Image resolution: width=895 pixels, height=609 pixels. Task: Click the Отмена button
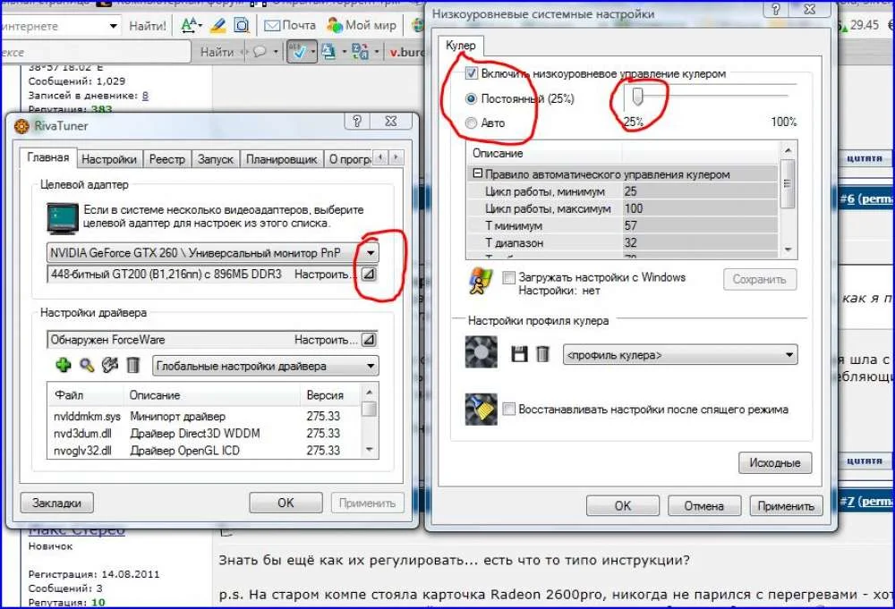pyautogui.click(x=703, y=505)
